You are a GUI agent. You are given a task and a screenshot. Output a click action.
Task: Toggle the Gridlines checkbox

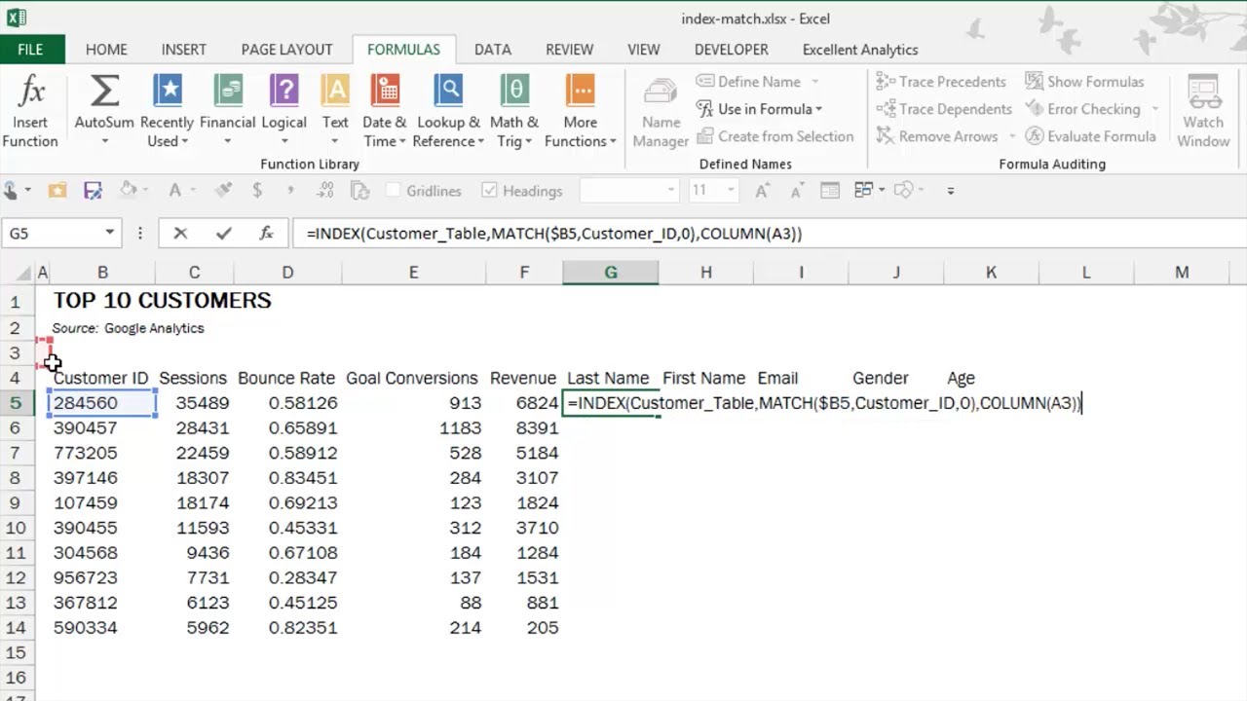394,191
